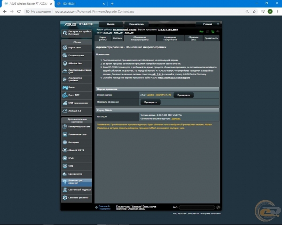Click the firmware version link in header
Image resolution: width=282 pixels, height=225 pixels.
[168, 30]
